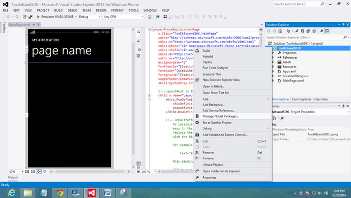Expand the References node
This screenshot has width=351, height=198.
click(273, 57)
